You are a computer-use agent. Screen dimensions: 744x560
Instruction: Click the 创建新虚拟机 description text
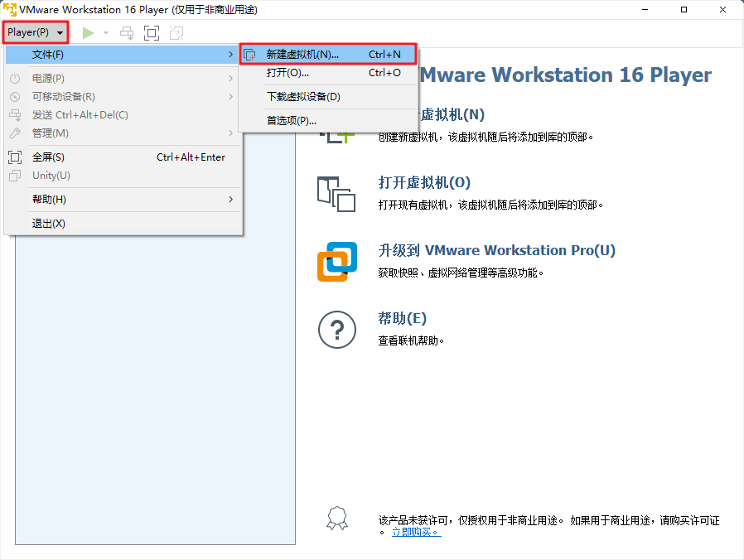click(x=486, y=138)
